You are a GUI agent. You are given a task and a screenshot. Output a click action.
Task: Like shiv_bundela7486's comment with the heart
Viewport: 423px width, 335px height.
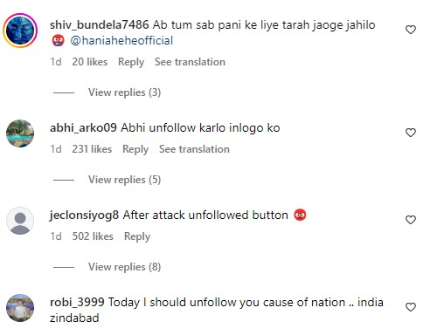411,30
